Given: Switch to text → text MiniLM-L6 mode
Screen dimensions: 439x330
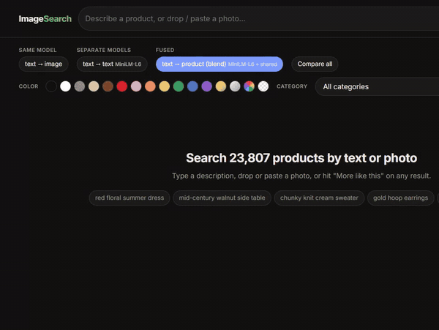Looking at the screenshot, I should [x=112, y=64].
